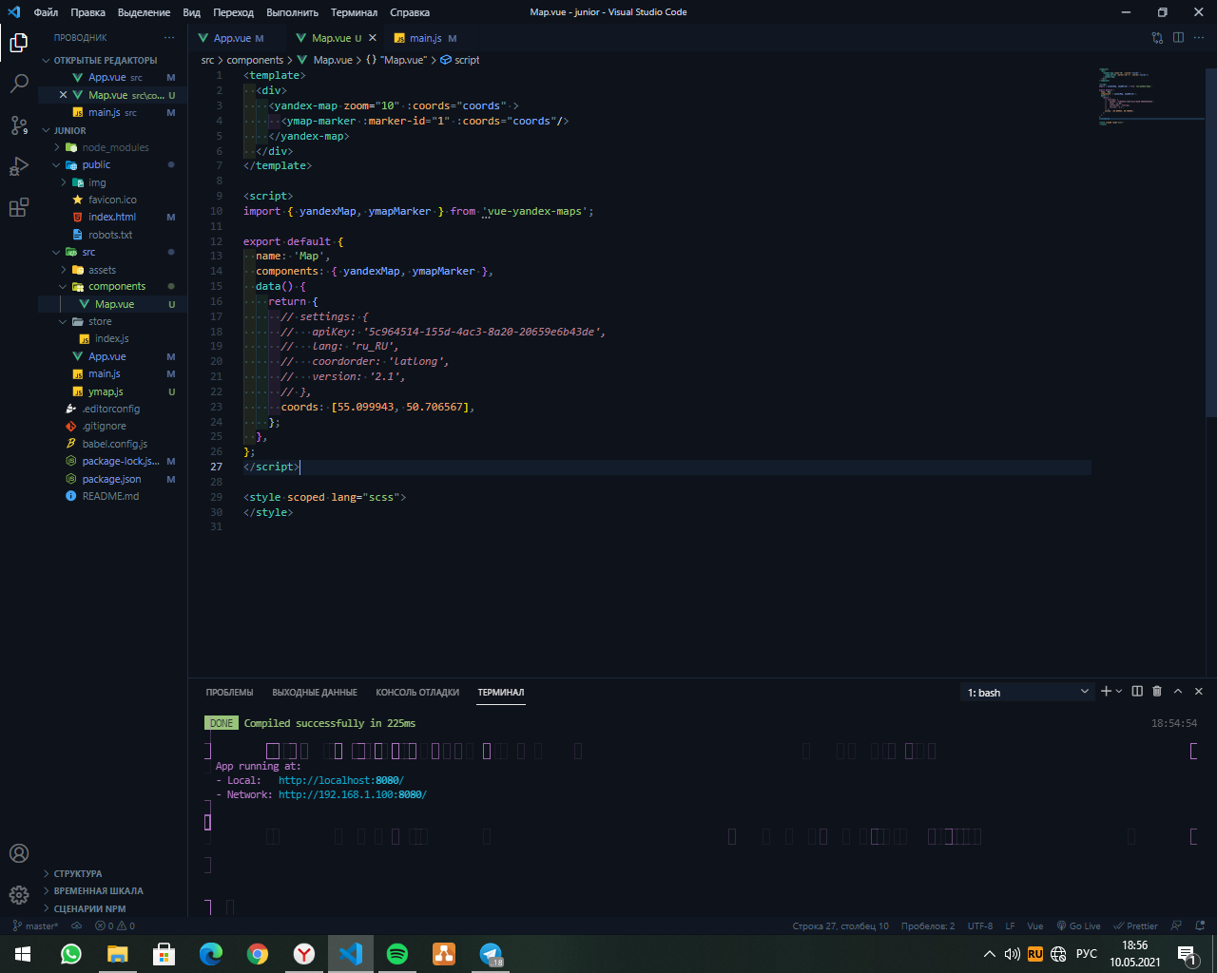Close the Map.vue editor tab
1217x973 pixels.
[373, 38]
